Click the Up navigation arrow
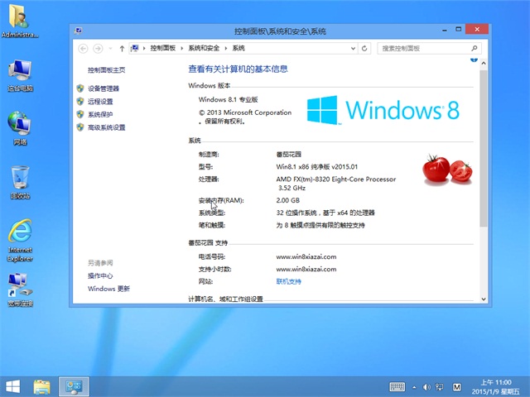Image resolution: width=530 pixels, height=397 pixels. point(123,49)
